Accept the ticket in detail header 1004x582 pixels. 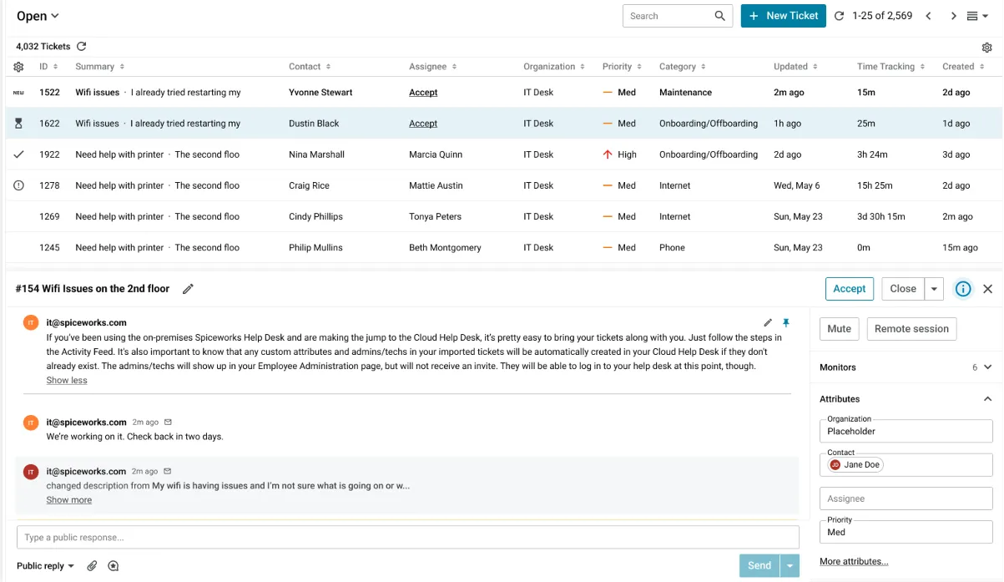(x=850, y=289)
